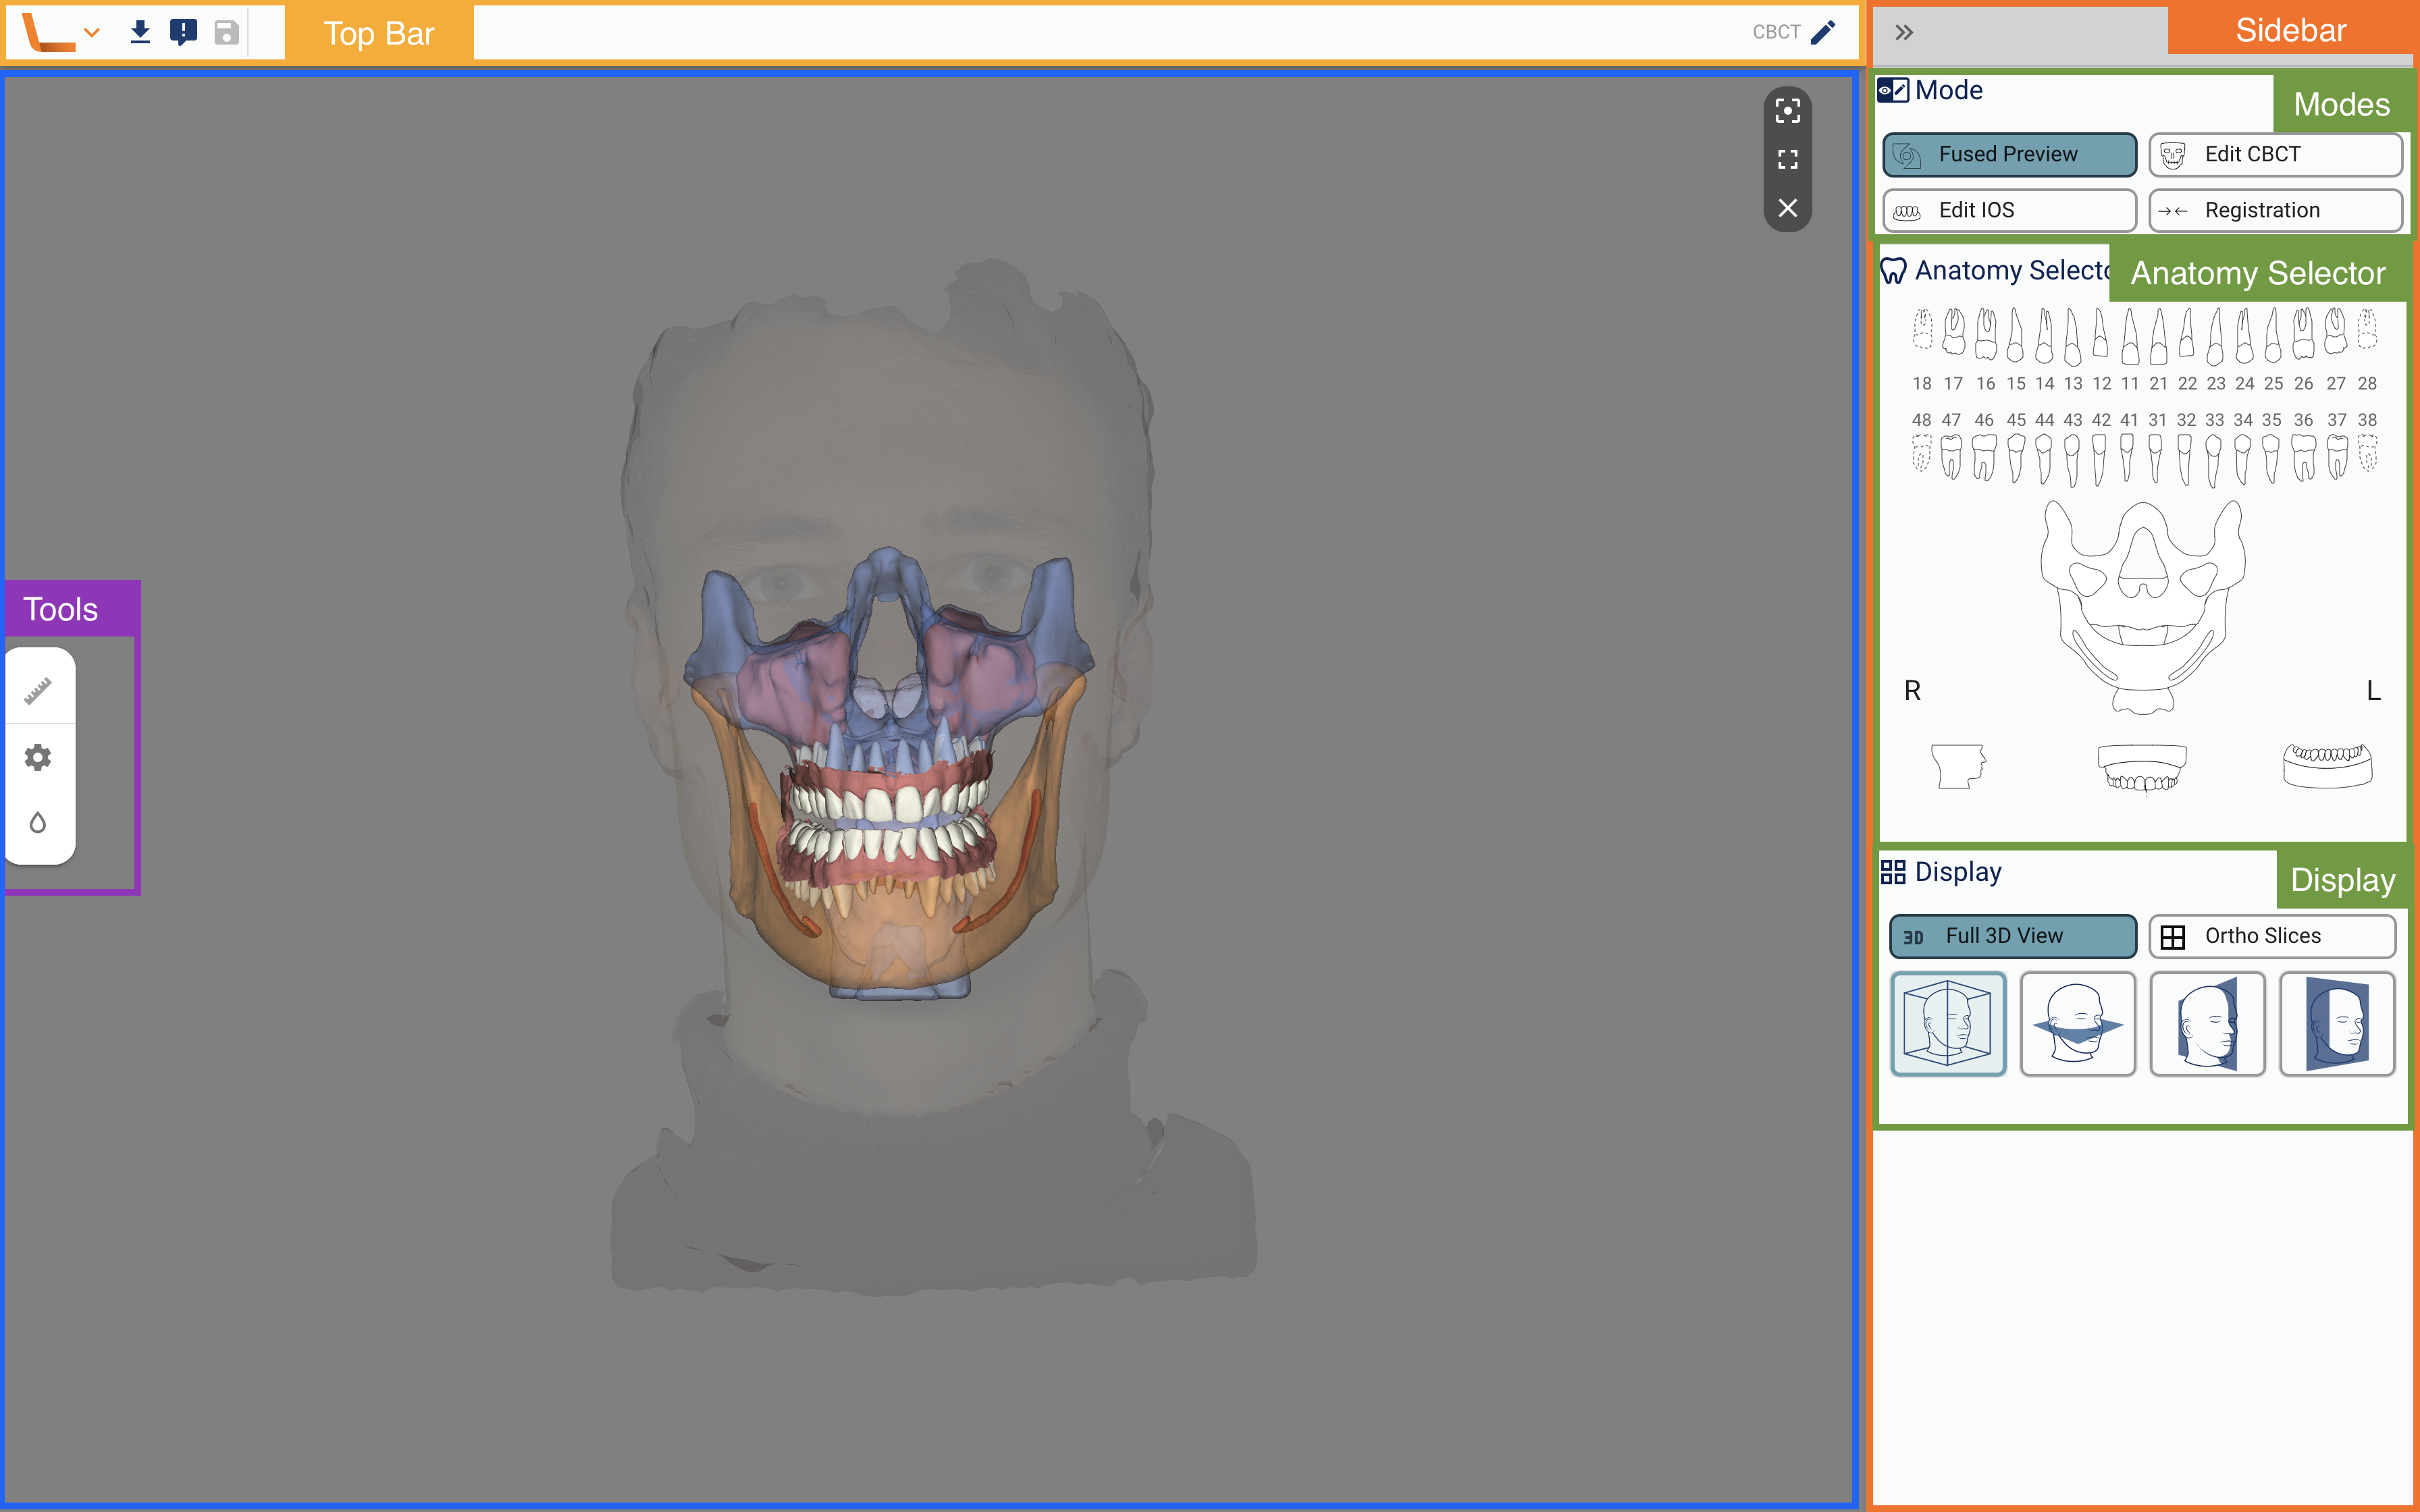2420x1512 pixels.
Task: Enable Ortho Slices display
Action: (x=2271, y=936)
